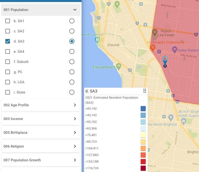This screenshot has height=172, width=199.
Task: Select the h. LGA radio button
Action: [x=72, y=82]
